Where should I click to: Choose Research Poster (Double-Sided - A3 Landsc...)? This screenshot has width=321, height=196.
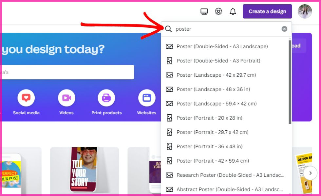tap(225, 175)
